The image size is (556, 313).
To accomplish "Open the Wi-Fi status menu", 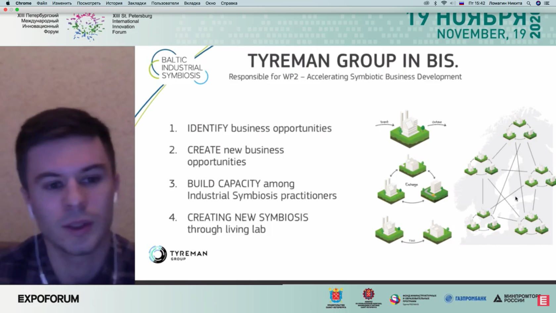I will [x=444, y=3].
